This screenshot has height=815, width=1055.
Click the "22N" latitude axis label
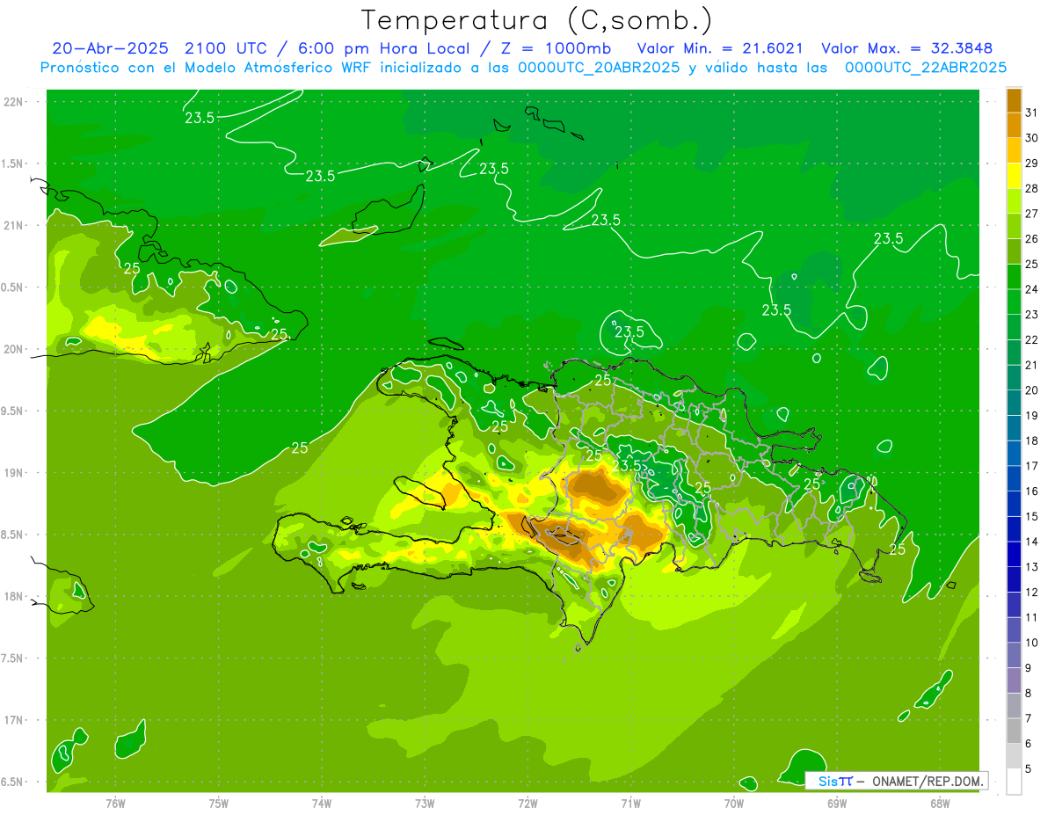[x=14, y=101]
